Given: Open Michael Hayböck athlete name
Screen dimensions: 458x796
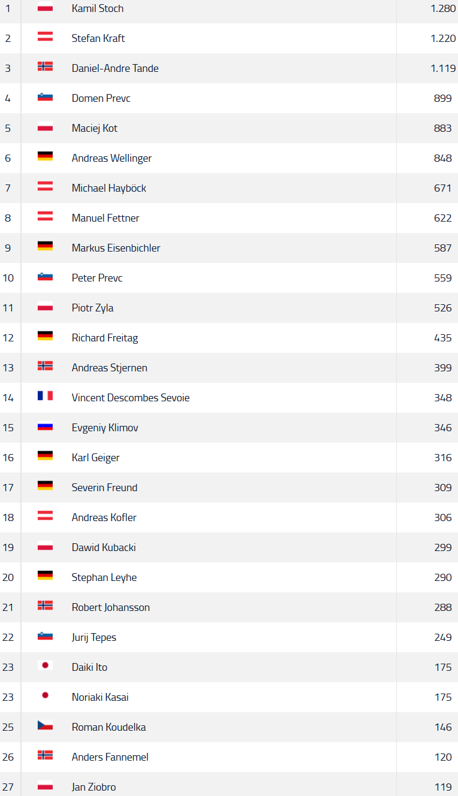Looking at the screenshot, I should tap(109, 188).
